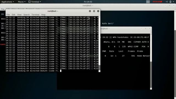This screenshot has height=99, width=176.
Task: Open the Terminal app menu in top bar
Action: coord(35,2)
